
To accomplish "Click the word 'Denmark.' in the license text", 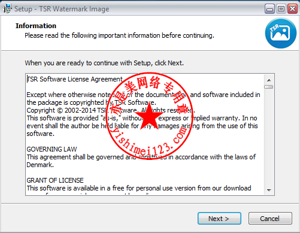I will point(40,165).
